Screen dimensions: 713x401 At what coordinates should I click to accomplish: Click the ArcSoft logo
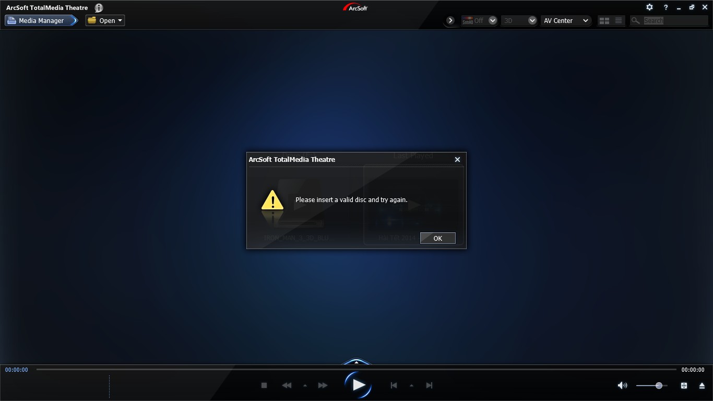point(355,7)
